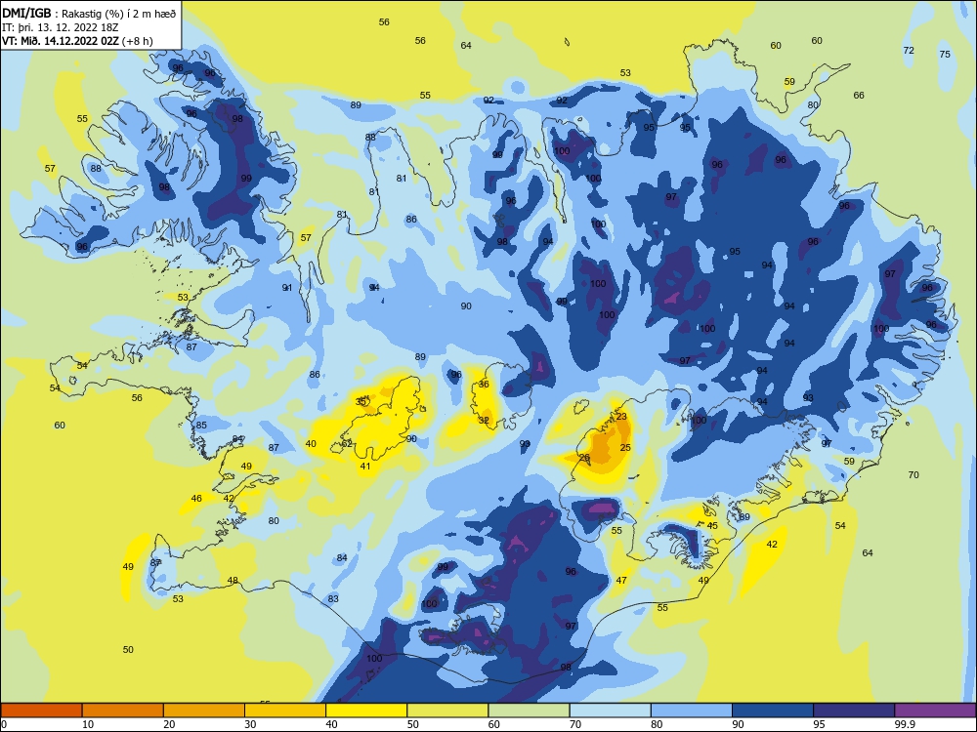Select the map value 47

coord(621,580)
